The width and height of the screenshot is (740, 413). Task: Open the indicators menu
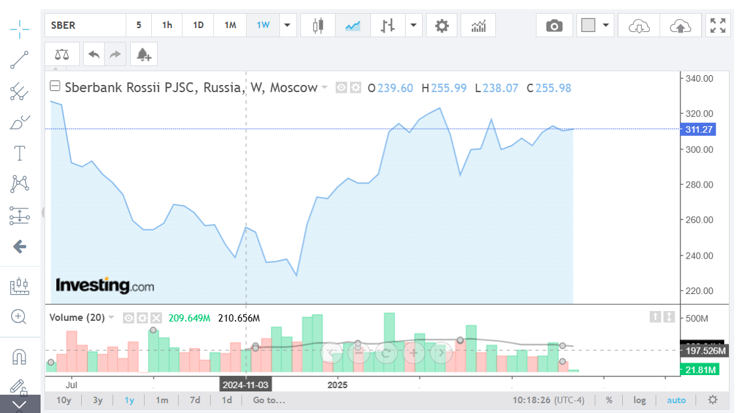[x=478, y=25]
